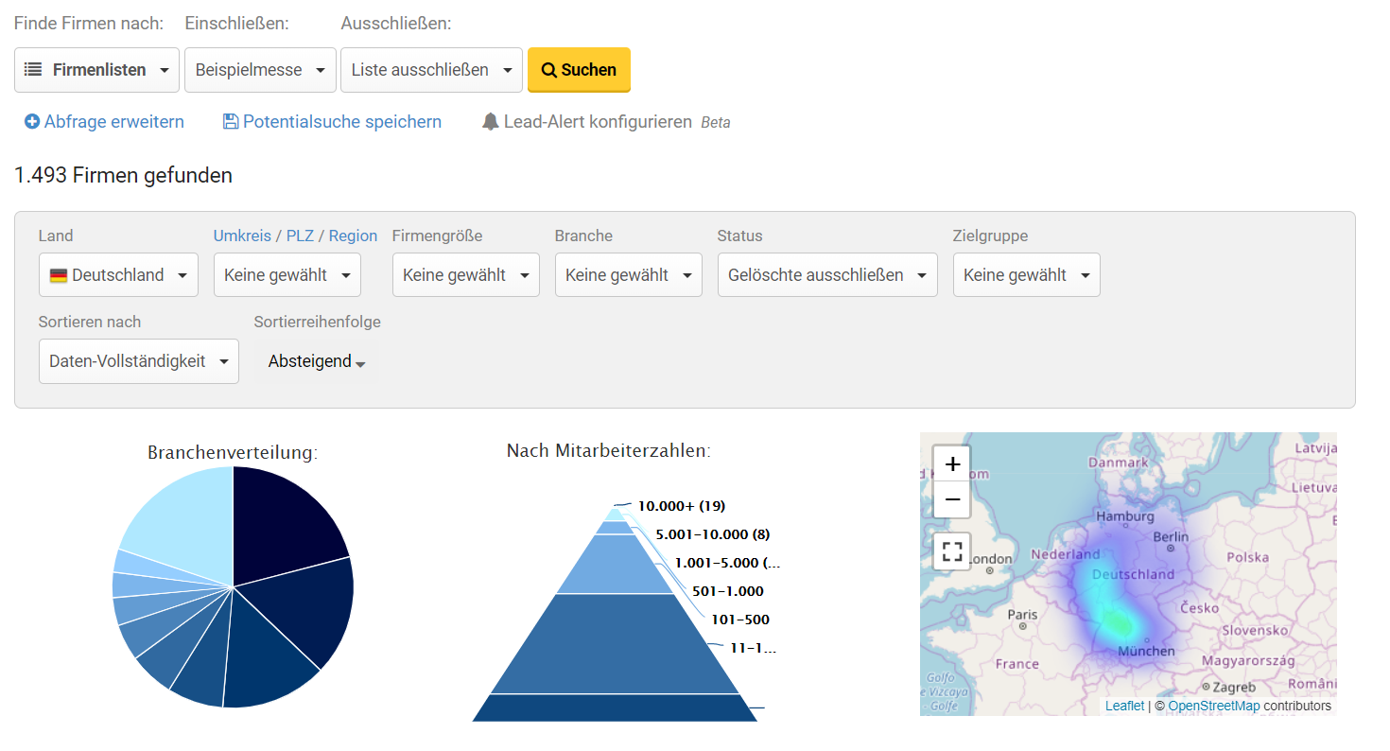Select the Region filter link

[353, 236]
